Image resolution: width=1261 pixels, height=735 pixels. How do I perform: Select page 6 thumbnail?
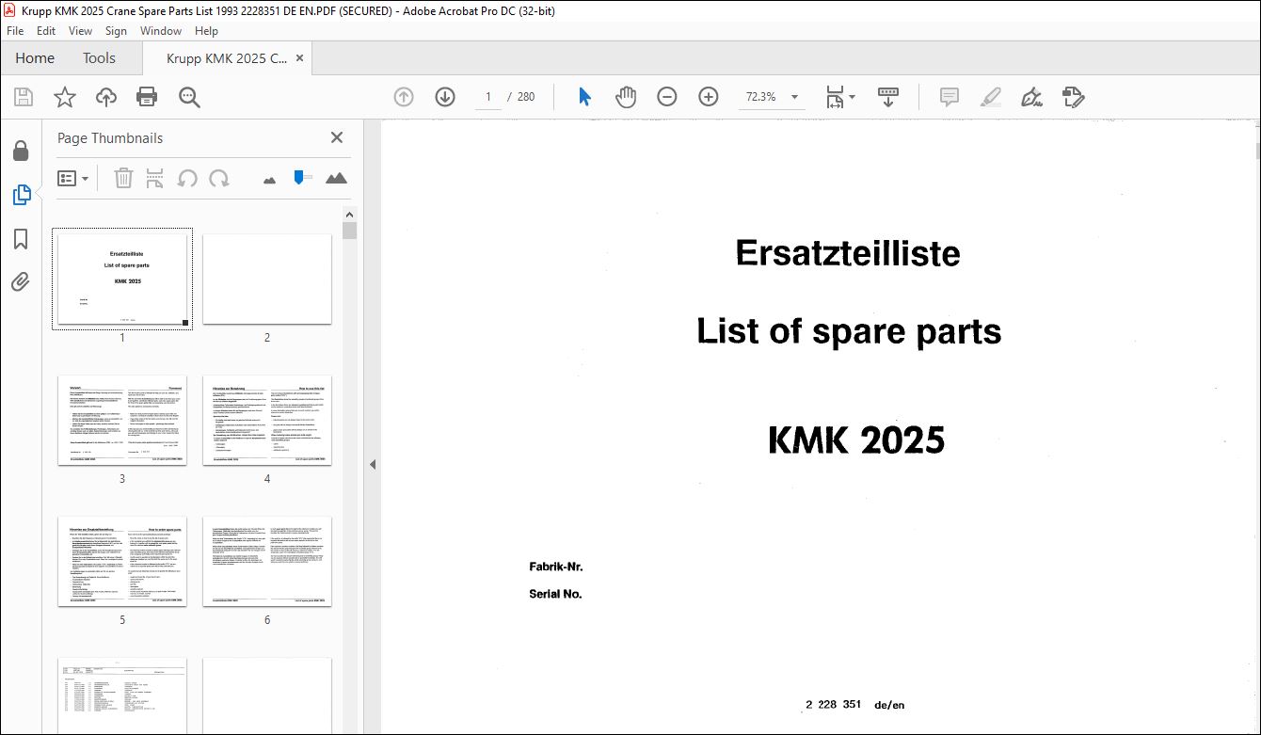click(267, 561)
